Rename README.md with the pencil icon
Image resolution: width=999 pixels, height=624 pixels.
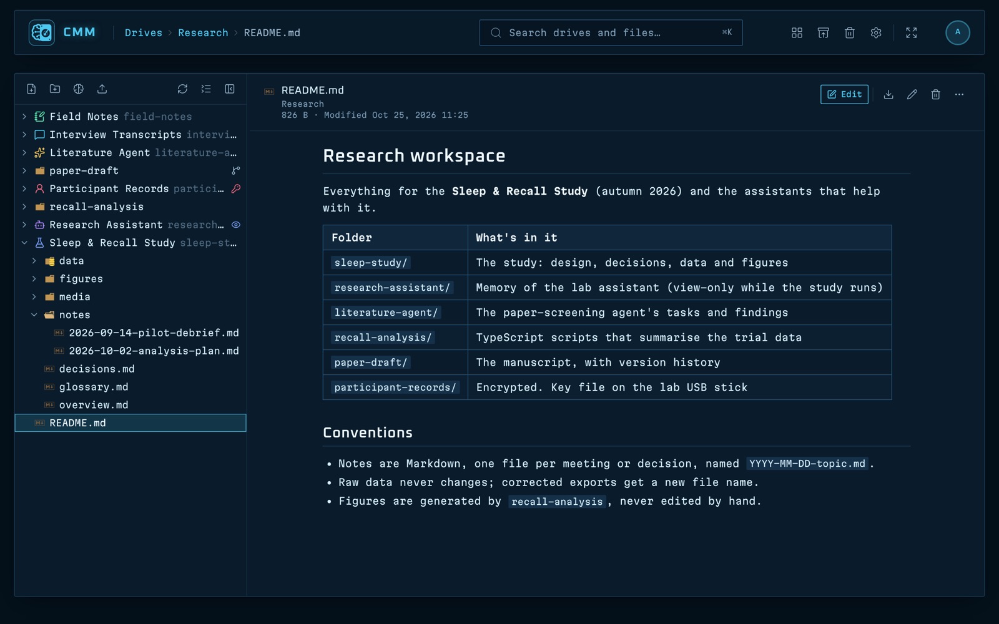(x=912, y=94)
